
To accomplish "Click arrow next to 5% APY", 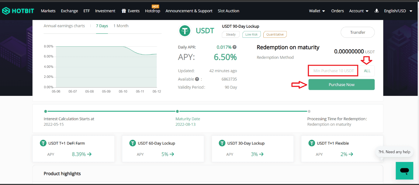I will coord(172,154).
